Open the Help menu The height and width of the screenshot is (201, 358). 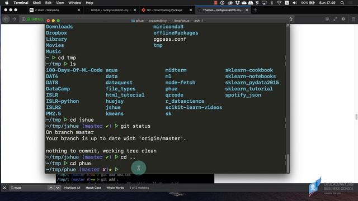tap(89, 3)
